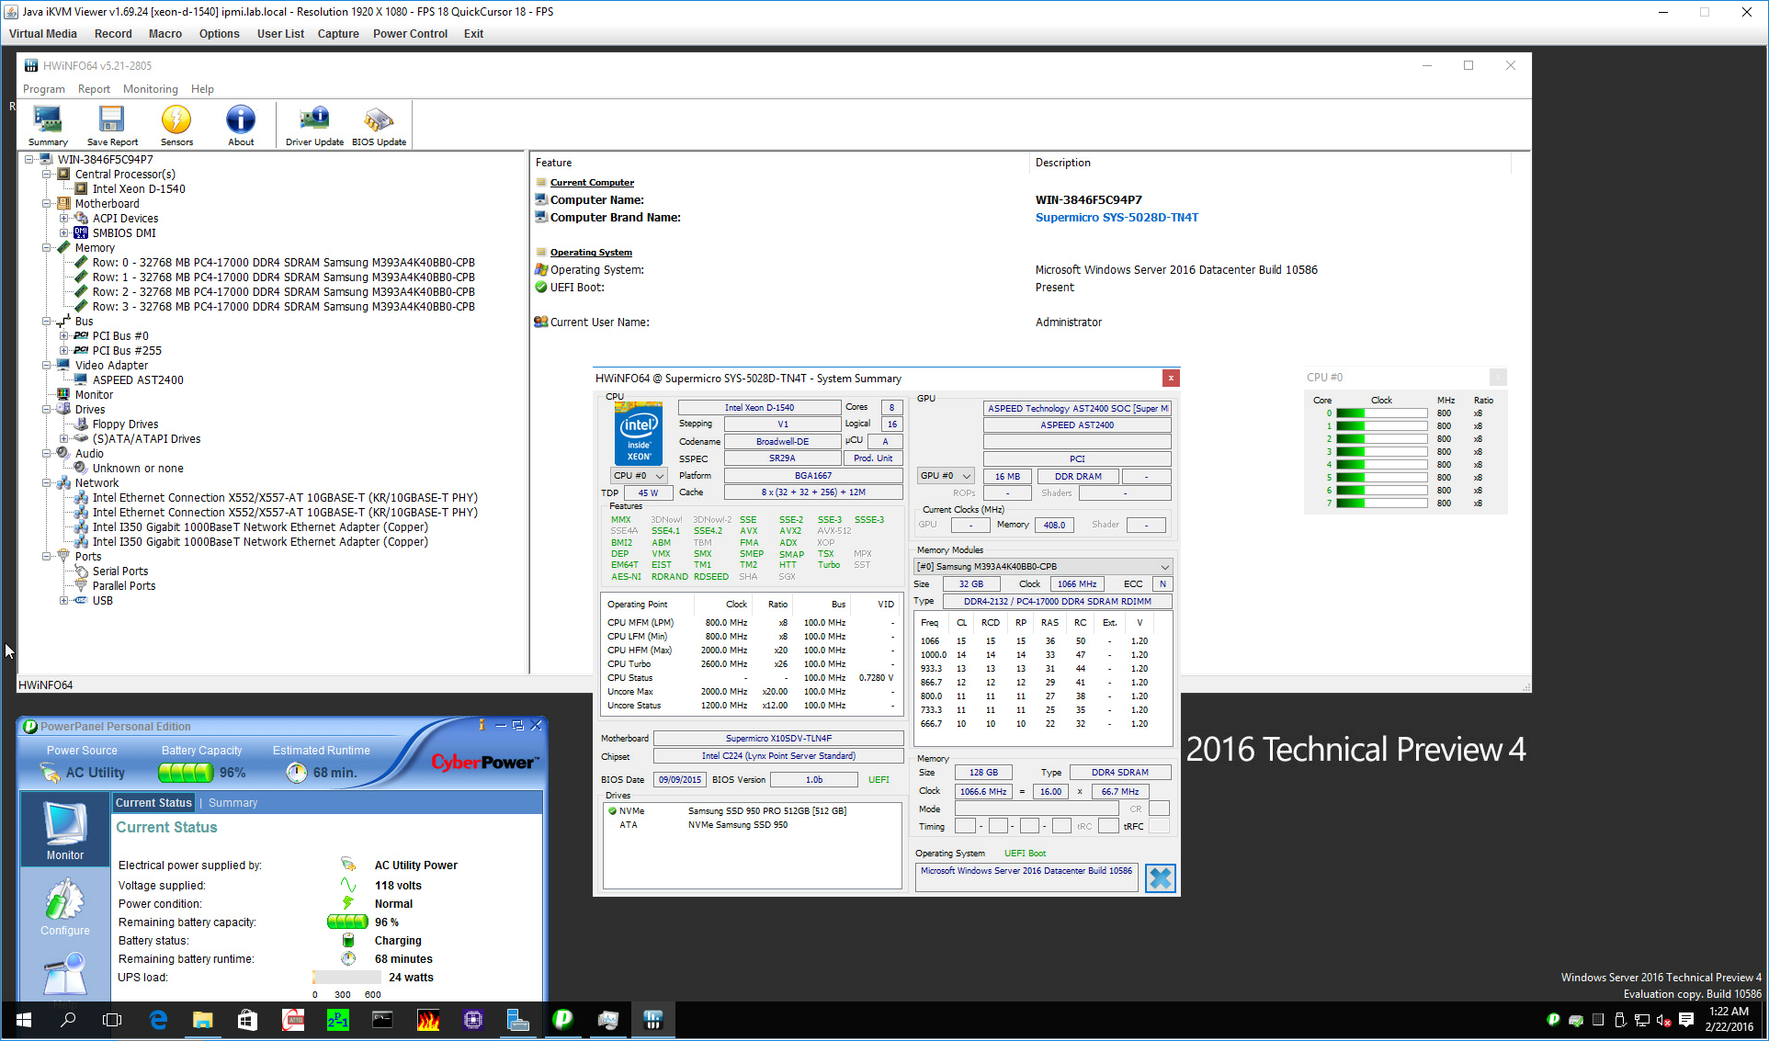The height and width of the screenshot is (1041, 1769).
Task: Open the Server Manager taskbar icon
Action: click(518, 1020)
